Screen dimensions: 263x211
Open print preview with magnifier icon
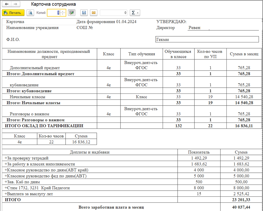(x=30, y=13)
